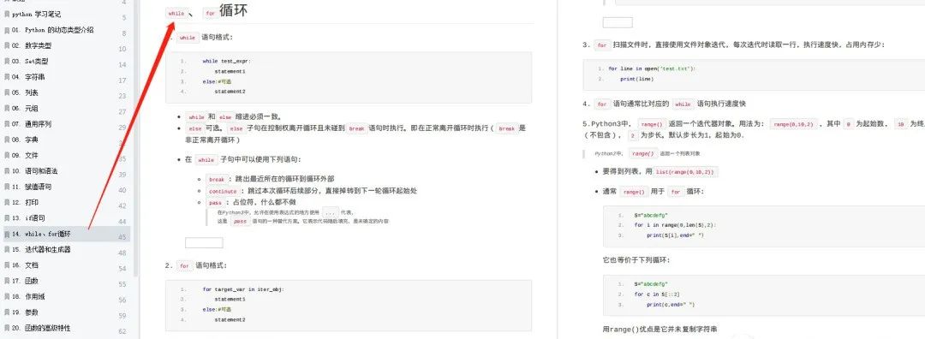Click the sentence 用range()优点是它并未复制字符串
The width and height of the screenshot is (925, 339).
659,329
